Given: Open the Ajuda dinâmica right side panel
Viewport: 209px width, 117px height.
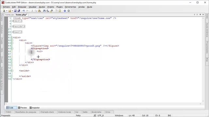Looking at the screenshot, I should click(207, 30).
